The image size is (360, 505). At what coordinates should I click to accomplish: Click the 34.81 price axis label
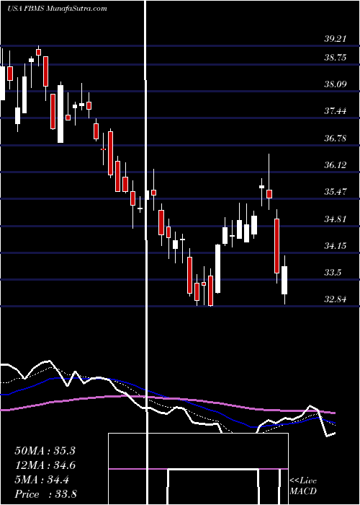(335, 219)
